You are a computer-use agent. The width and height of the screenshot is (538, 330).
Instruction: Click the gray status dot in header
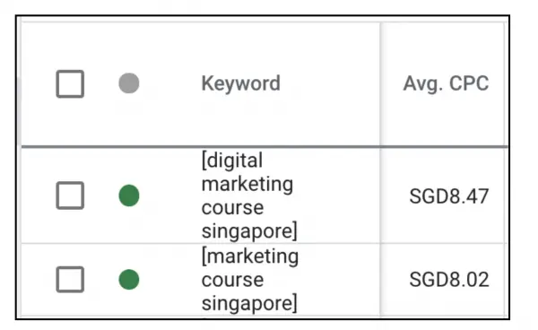pos(129,83)
